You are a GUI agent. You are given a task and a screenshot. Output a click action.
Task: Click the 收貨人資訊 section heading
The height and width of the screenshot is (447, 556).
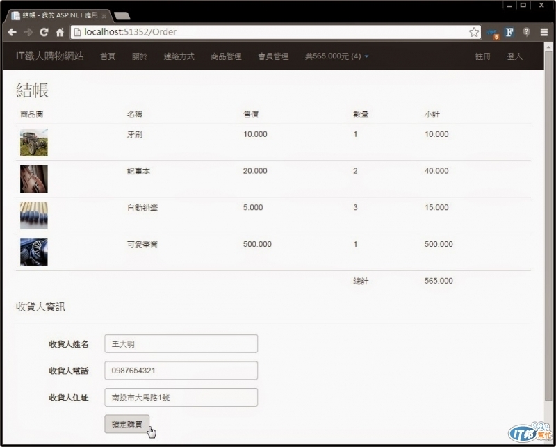tap(40, 307)
